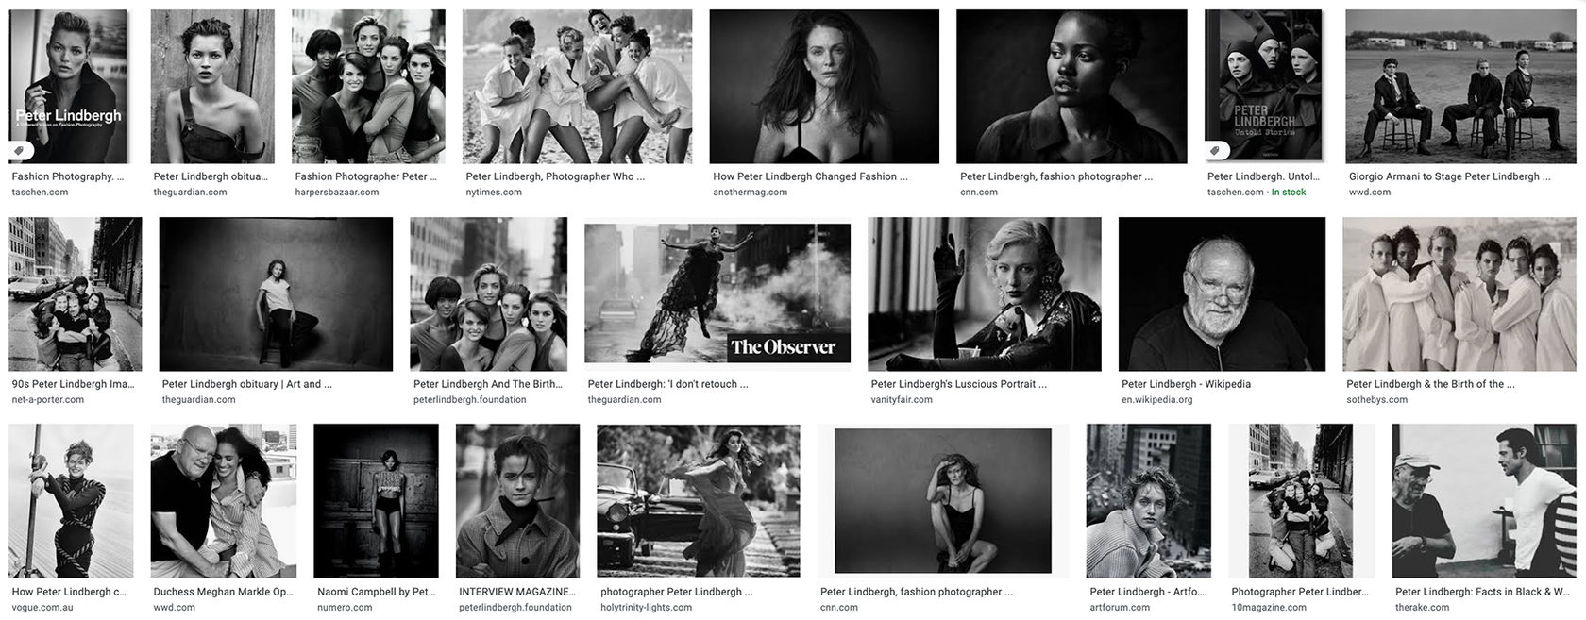This screenshot has height=620, width=1586.
Task: Open the holytrinity-lights.com vintage car photo
Action: pyautogui.click(x=699, y=501)
